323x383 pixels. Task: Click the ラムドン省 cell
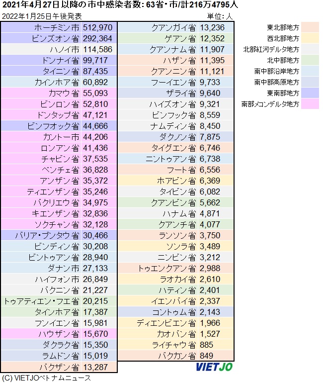pyautogui.click(x=41, y=356)
